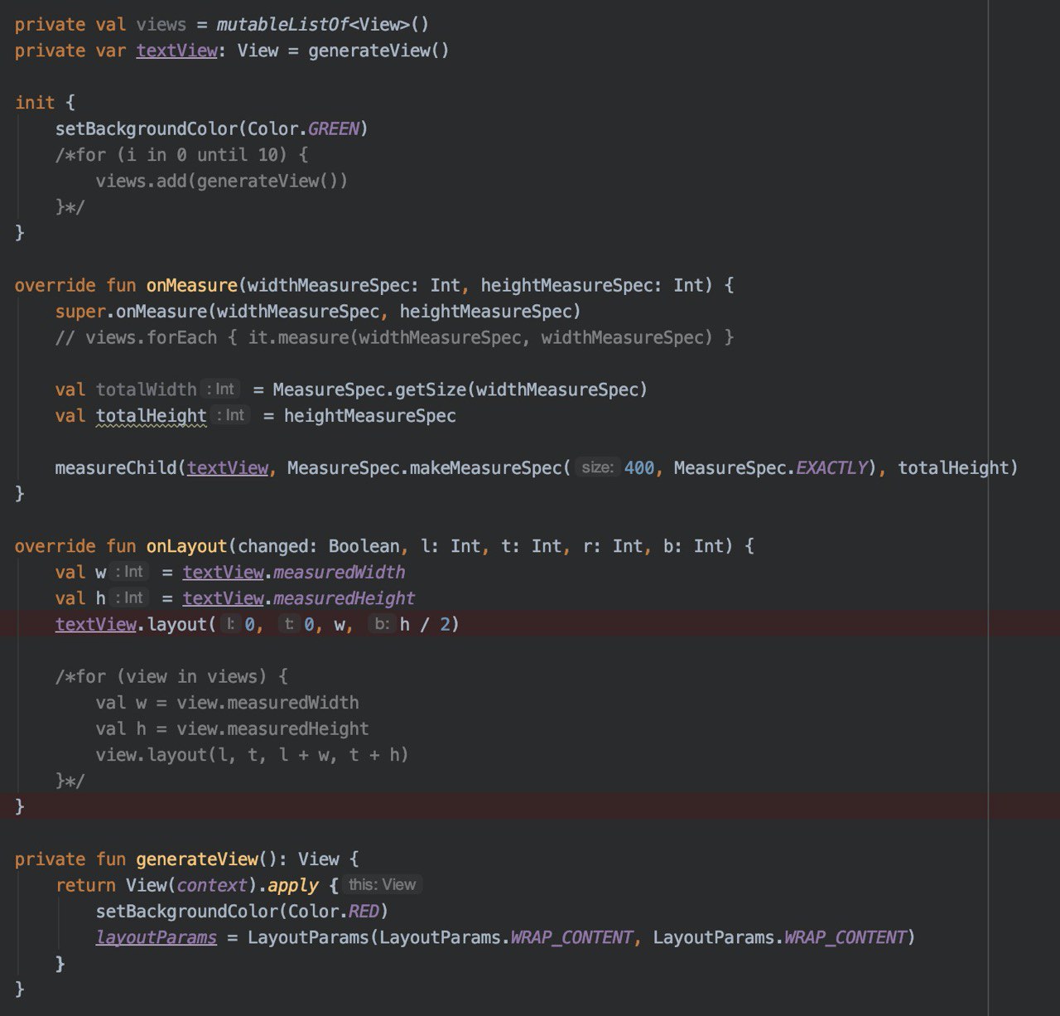This screenshot has width=1060, height=1016.
Task: Click the makeMeasureSpec method call
Action: click(x=485, y=468)
